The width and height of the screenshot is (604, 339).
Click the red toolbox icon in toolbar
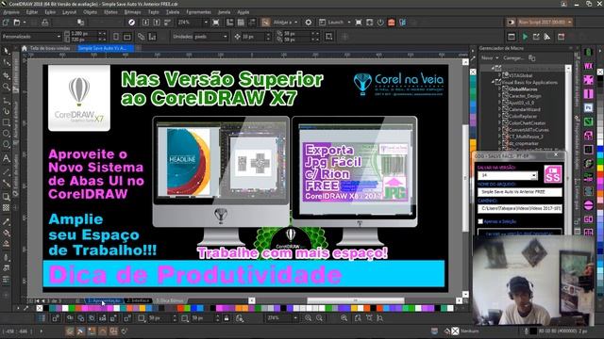click(392, 23)
